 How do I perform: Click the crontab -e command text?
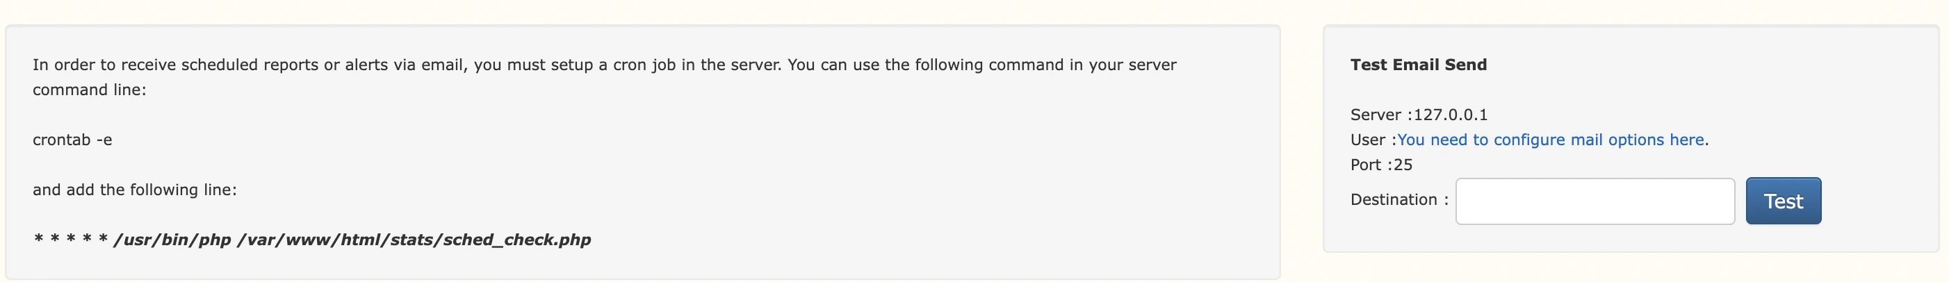pyautogui.click(x=72, y=140)
